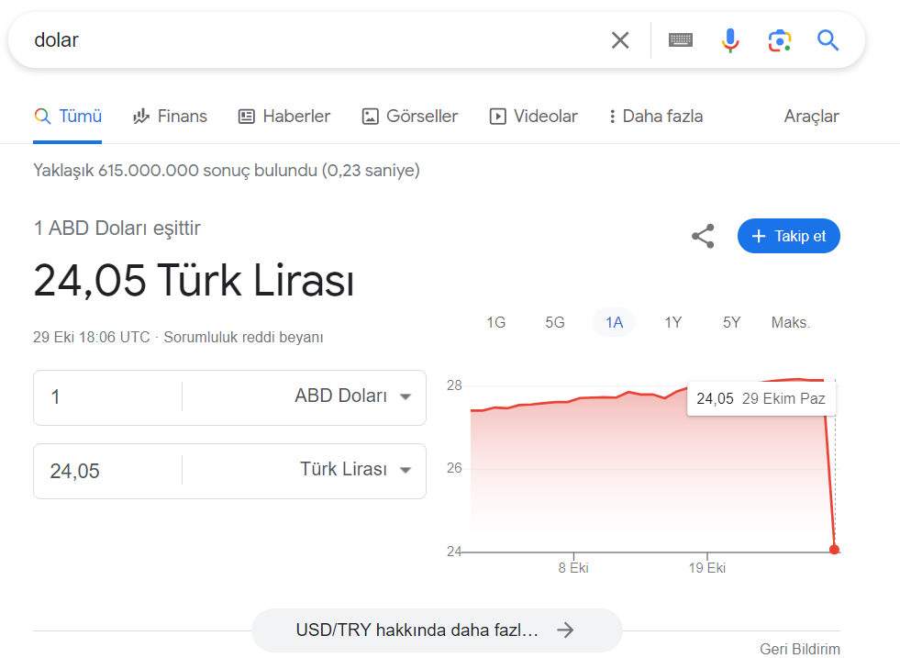The width and height of the screenshot is (900, 658).
Task: Clear the search box with X icon
Action: (x=620, y=40)
